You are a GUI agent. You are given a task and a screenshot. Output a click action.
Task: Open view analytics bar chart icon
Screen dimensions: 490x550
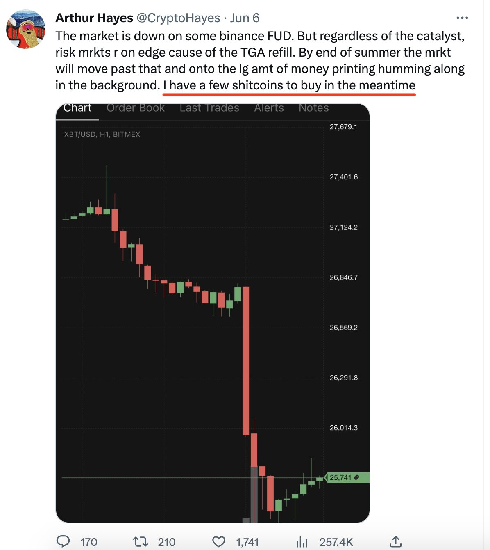[x=302, y=542]
